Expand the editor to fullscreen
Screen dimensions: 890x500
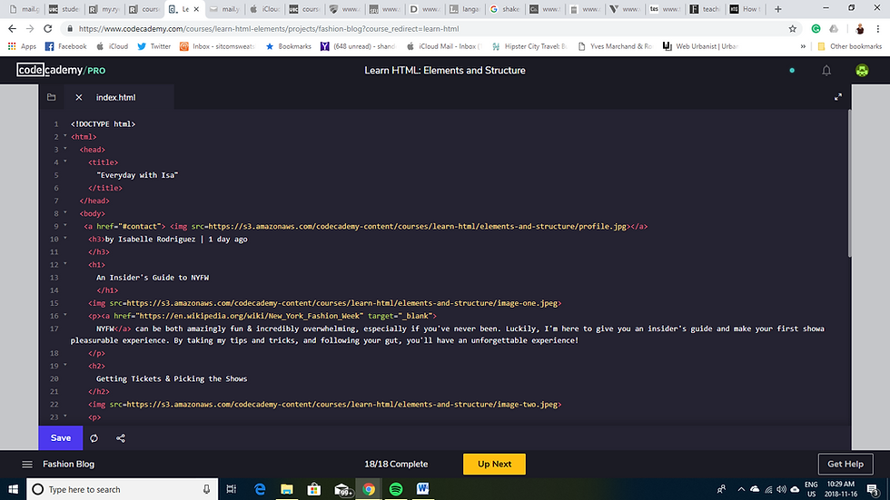[x=837, y=97]
